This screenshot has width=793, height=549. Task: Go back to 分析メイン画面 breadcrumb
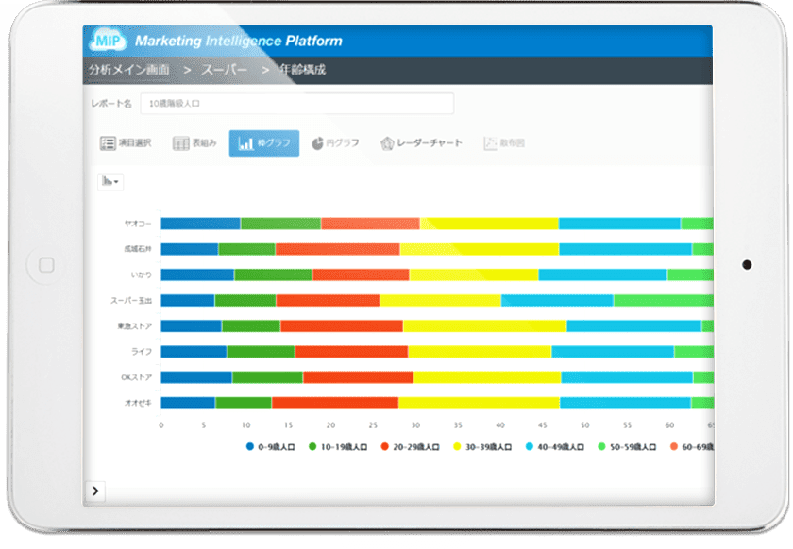point(129,70)
